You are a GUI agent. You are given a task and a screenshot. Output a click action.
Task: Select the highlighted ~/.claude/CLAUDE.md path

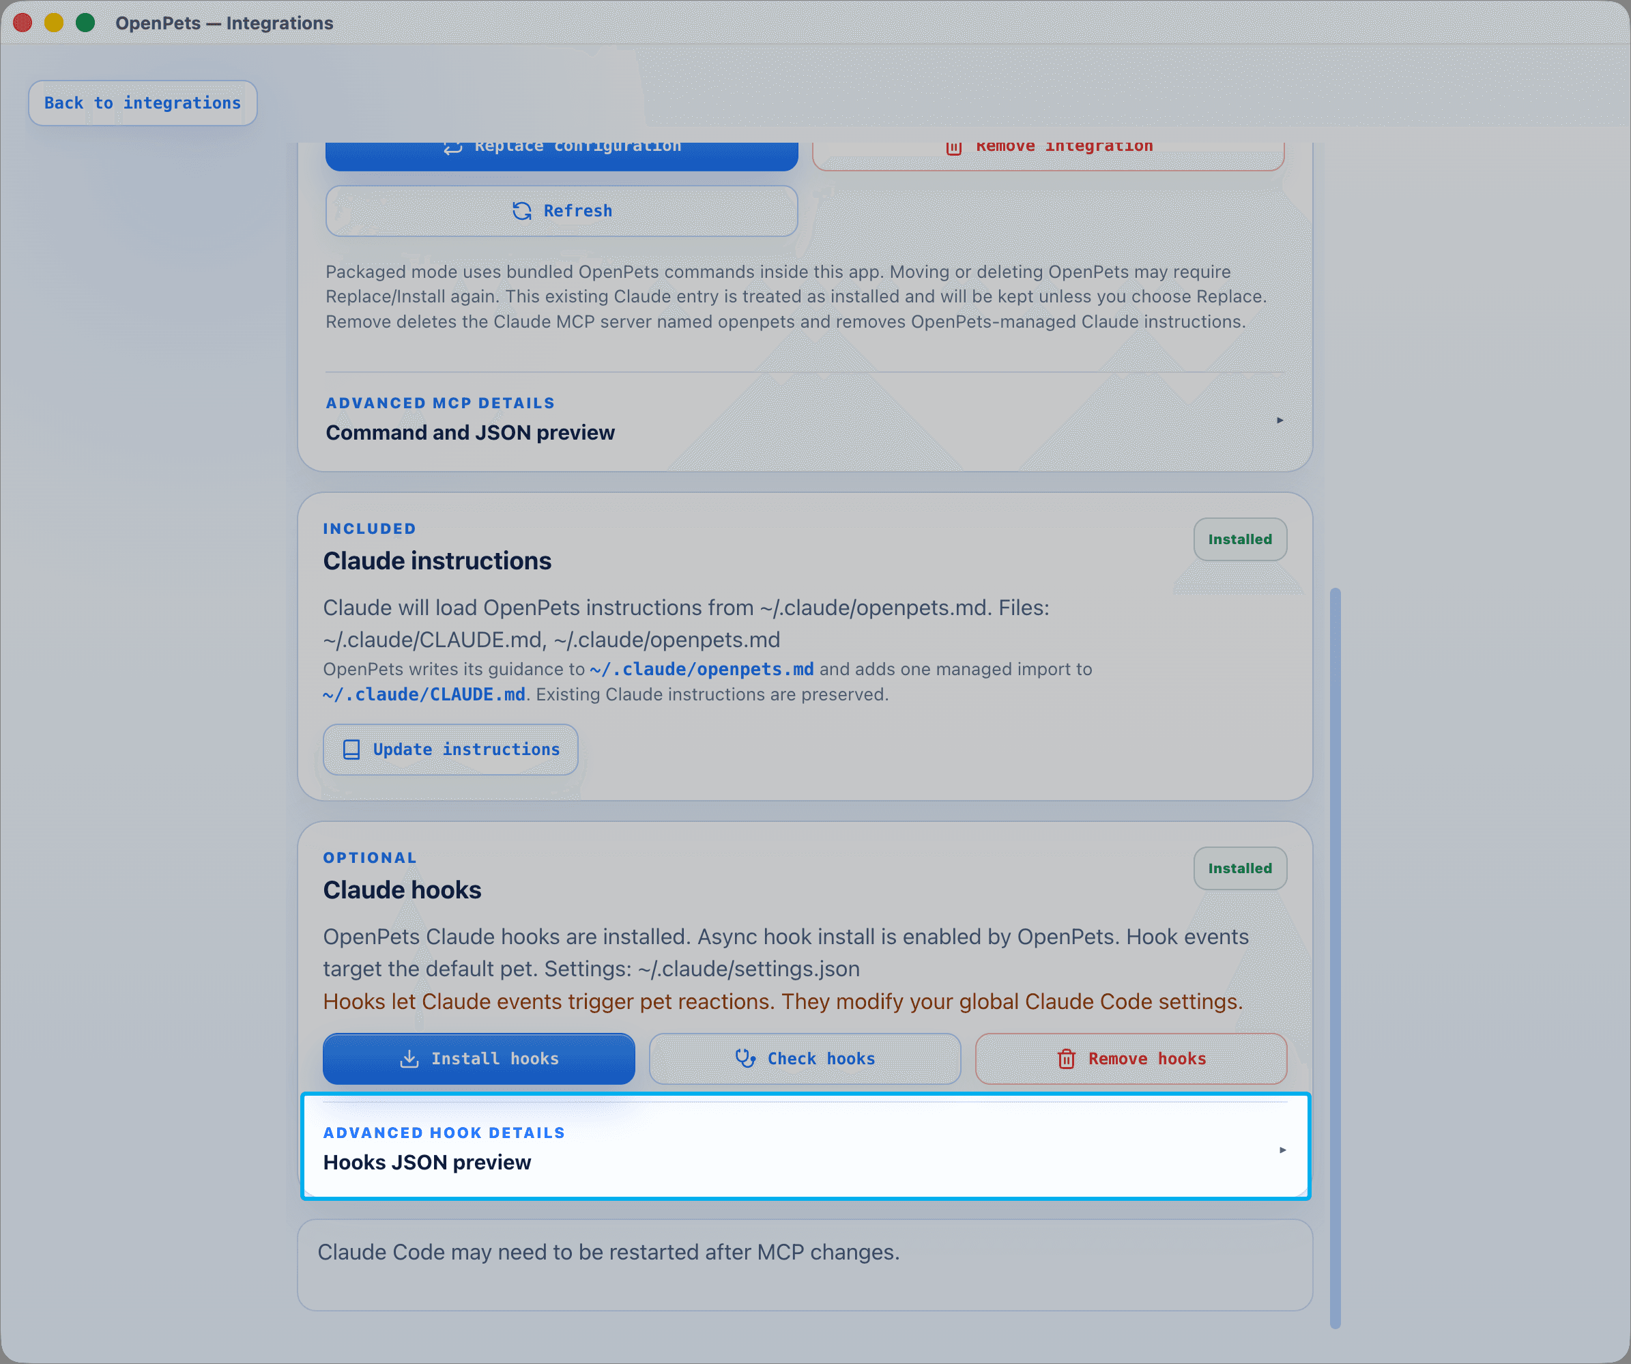tap(424, 694)
